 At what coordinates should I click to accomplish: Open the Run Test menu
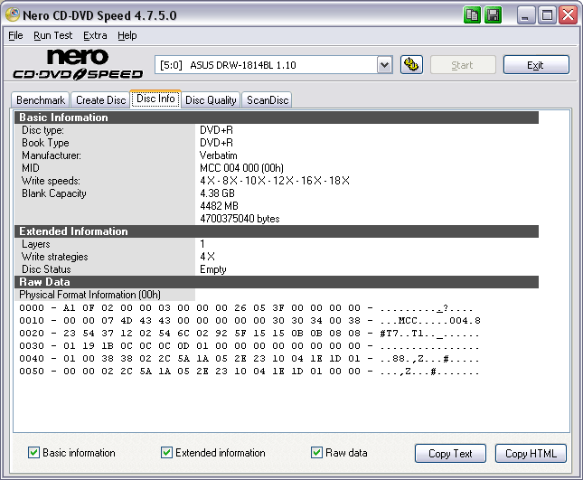click(52, 35)
